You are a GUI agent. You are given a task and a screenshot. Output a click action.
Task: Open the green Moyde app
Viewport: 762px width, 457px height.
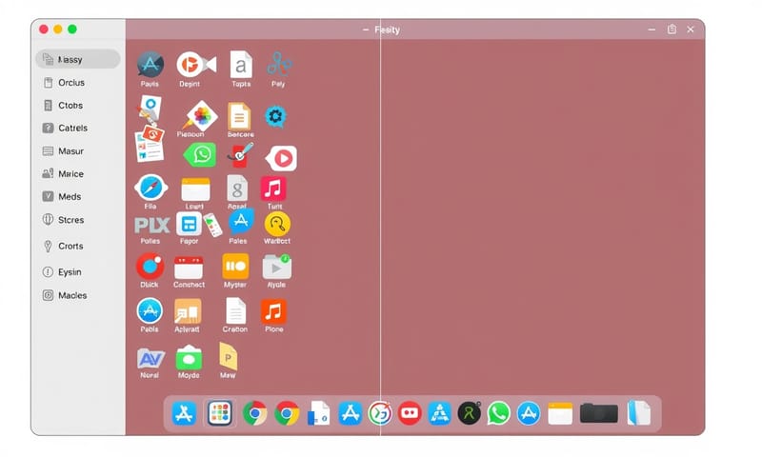(189, 358)
